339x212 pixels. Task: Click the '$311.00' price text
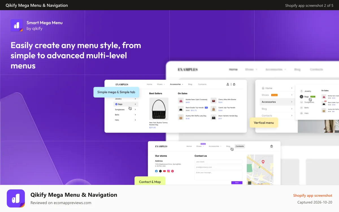tap(153, 127)
